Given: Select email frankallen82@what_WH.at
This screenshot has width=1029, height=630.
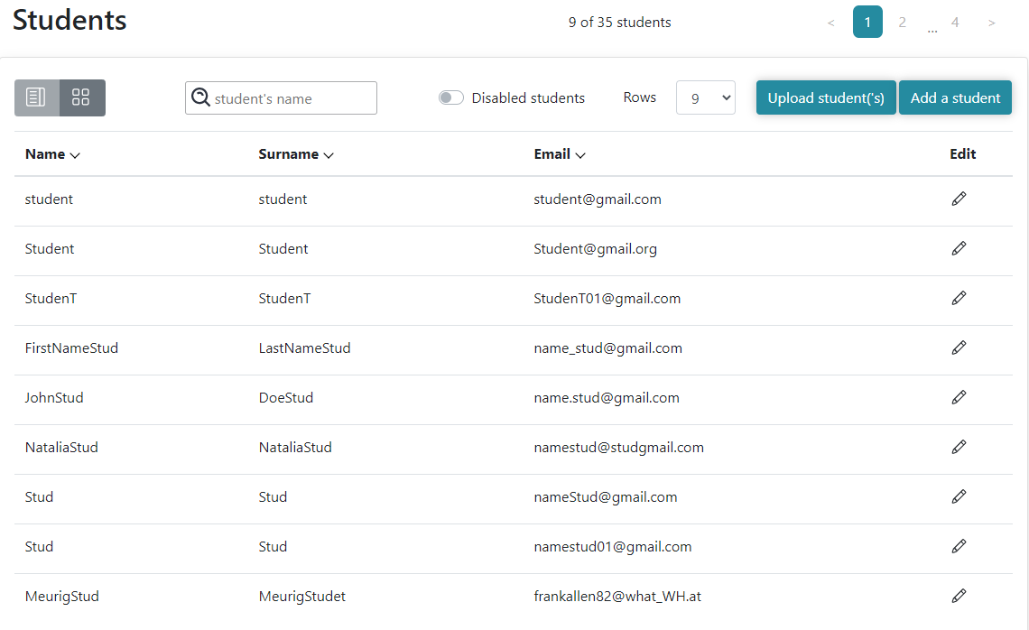Looking at the screenshot, I should pyautogui.click(x=617, y=597).
